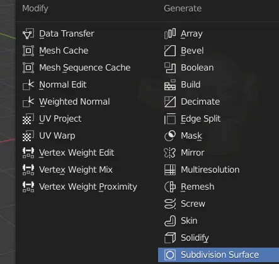Click the Decimate modifier icon

(x=170, y=101)
